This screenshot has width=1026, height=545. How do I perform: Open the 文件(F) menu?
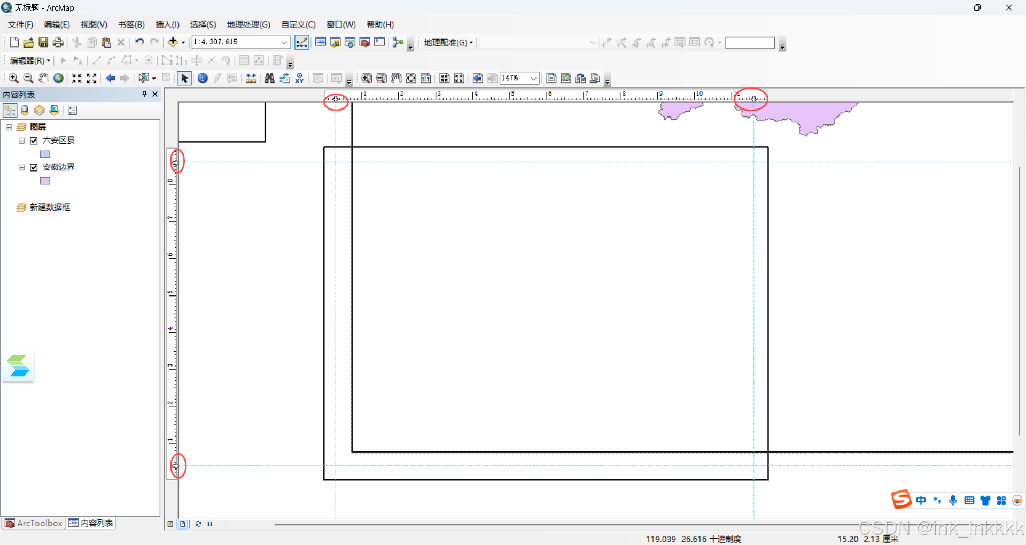point(20,25)
